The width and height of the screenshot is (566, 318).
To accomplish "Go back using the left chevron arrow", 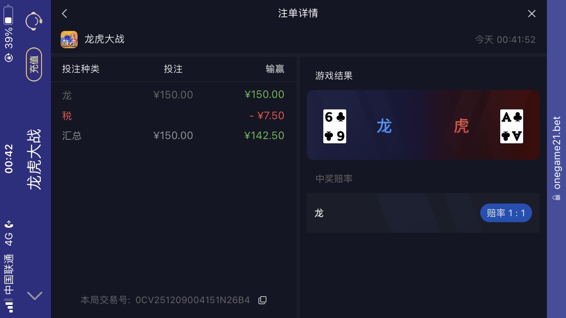I will (64, 14).
